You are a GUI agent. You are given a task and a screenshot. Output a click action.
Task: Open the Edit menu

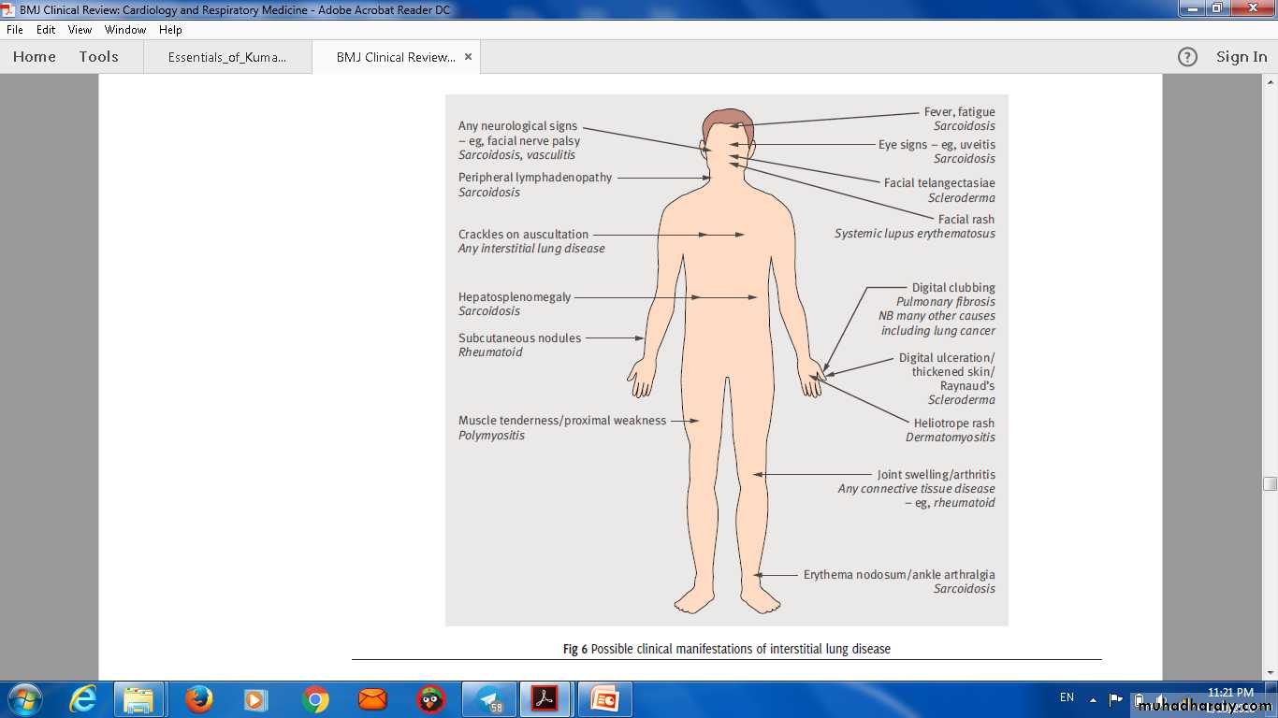tap(46, 30)
